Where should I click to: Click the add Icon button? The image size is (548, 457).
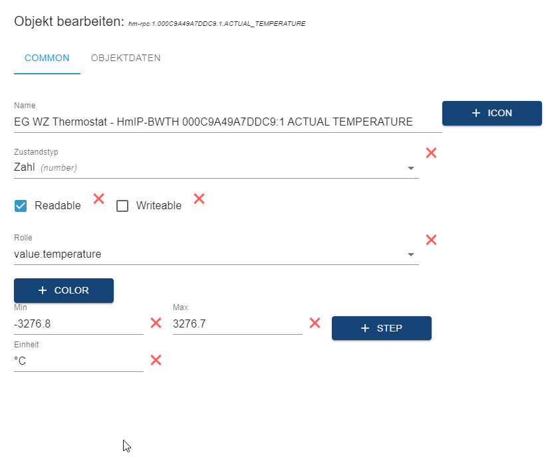492,113
